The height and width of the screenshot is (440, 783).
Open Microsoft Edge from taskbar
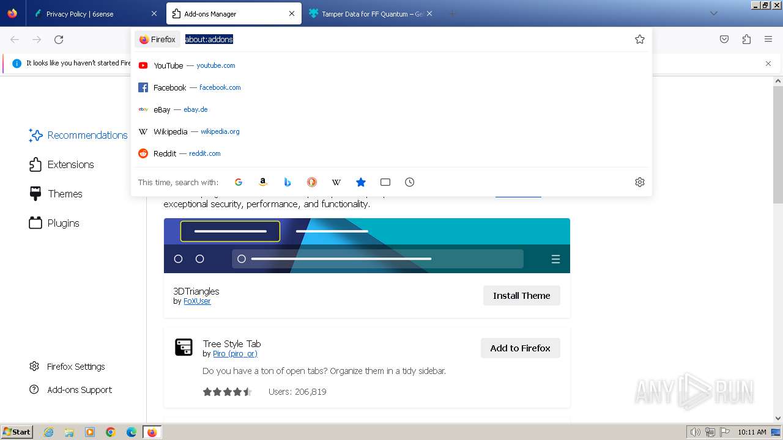[132, 432]
